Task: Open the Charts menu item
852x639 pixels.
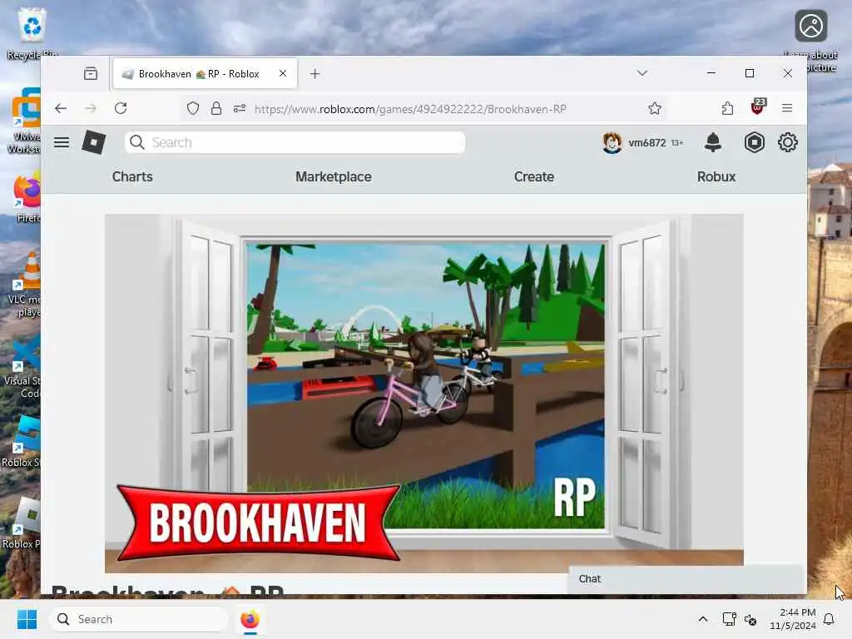Action: tap(132, 176)
